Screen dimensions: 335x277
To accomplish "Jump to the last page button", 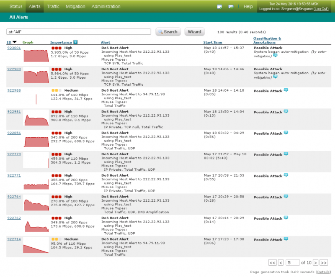I will [x=324, y=262].
